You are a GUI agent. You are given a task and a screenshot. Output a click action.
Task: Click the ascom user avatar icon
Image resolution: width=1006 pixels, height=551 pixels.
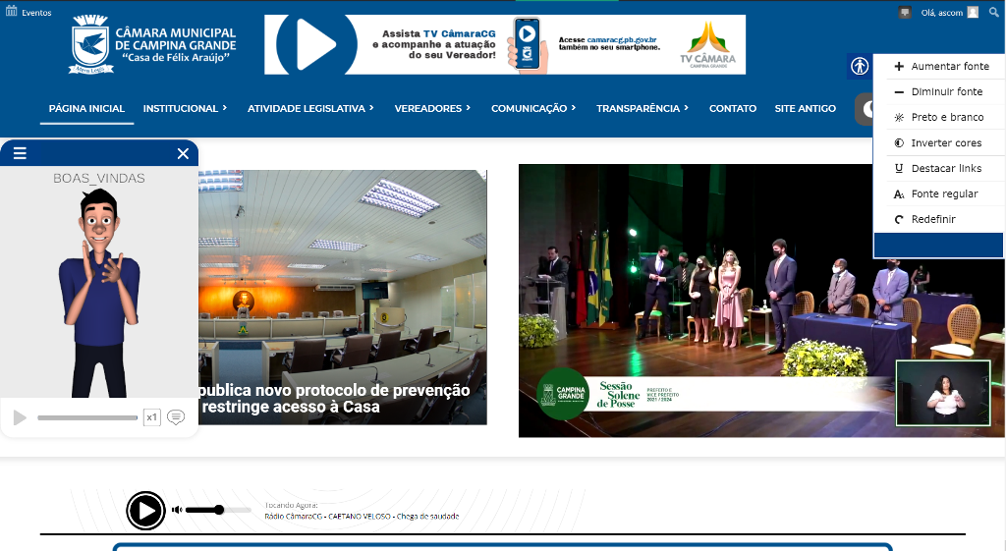pyautogui.click(x=973, y=13)
